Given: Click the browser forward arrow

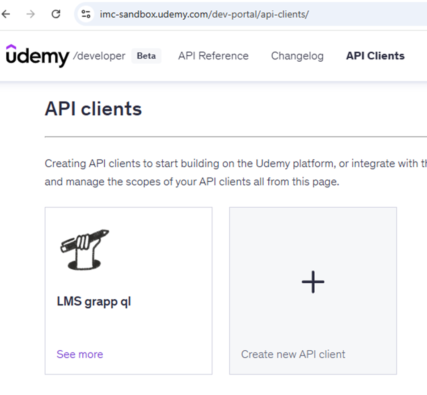Looking at the screenshot, I should 30,14.
